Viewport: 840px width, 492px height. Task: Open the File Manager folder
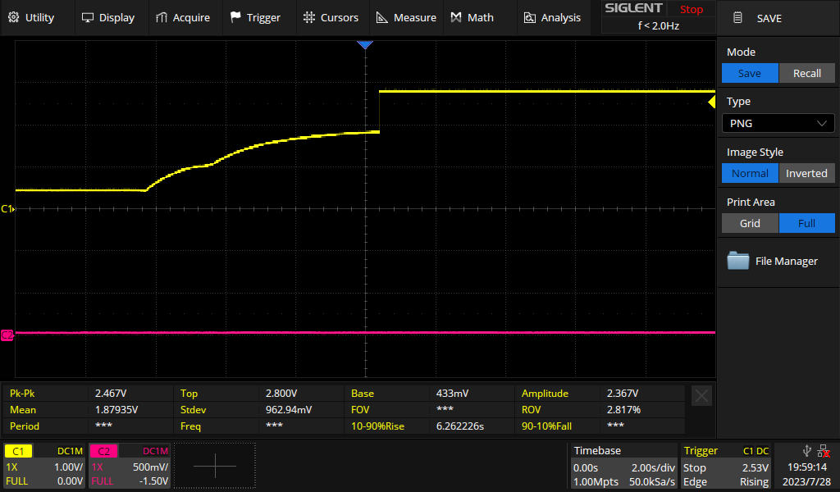[x=739, y=261]
